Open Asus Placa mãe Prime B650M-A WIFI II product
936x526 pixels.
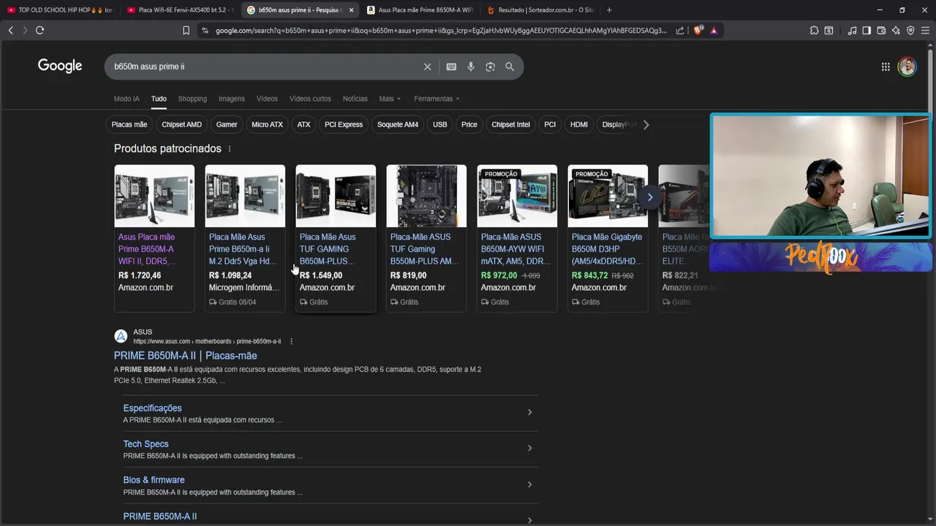(x=154, y=238)
